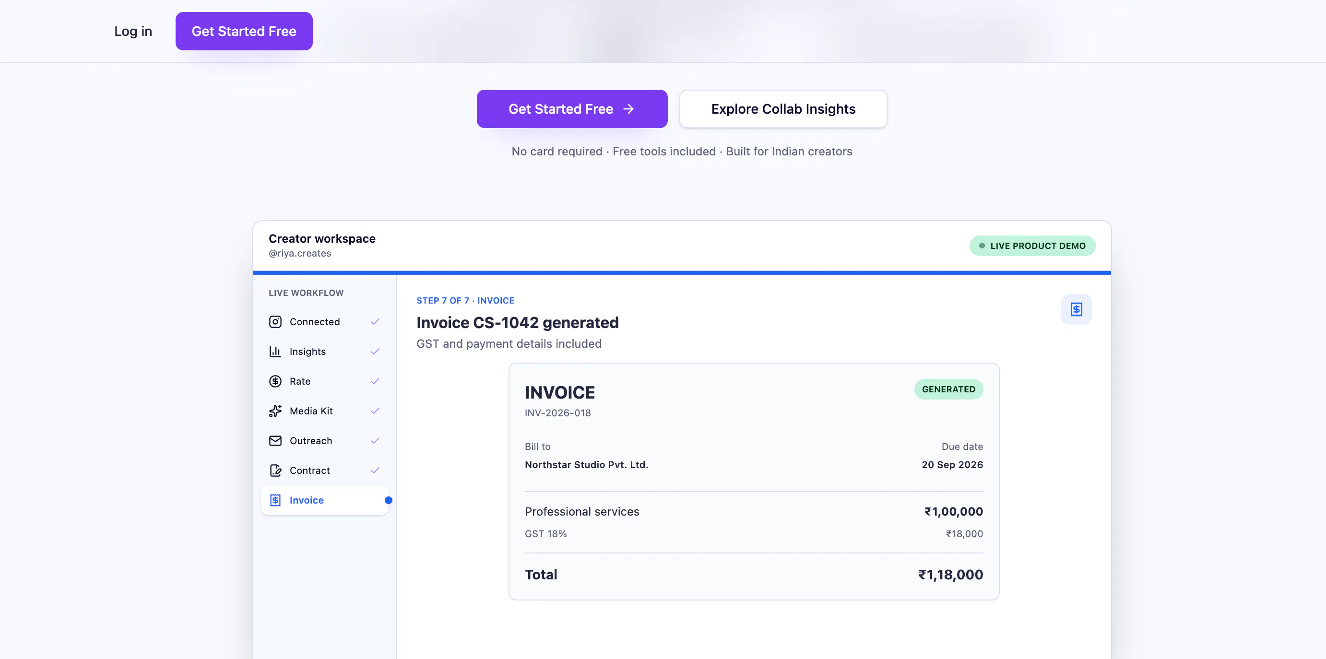Click the checkmark next to Rate

pyautogui.click(x=375, y=381)
